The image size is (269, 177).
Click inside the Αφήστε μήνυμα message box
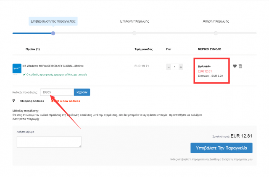pos(49,141)
